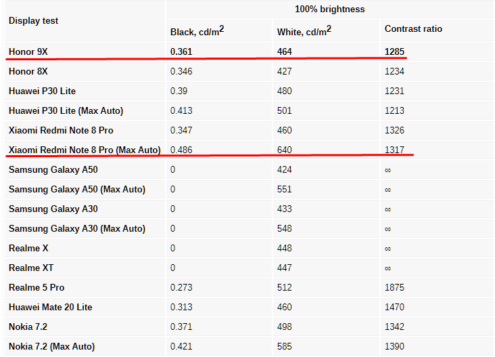
Task: Click the Realme 5 Pro row label
Action: pos(37,287)
